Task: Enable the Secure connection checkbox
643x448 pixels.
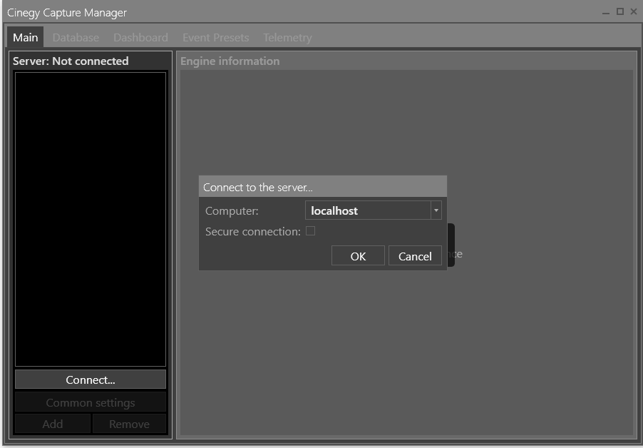Action: (x=310, y=230)
